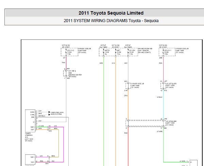Image resolution: width=204 pixels, height=166 pixels.
Task: Click the 'CANL' terminal label
Action: coord(32,115)
